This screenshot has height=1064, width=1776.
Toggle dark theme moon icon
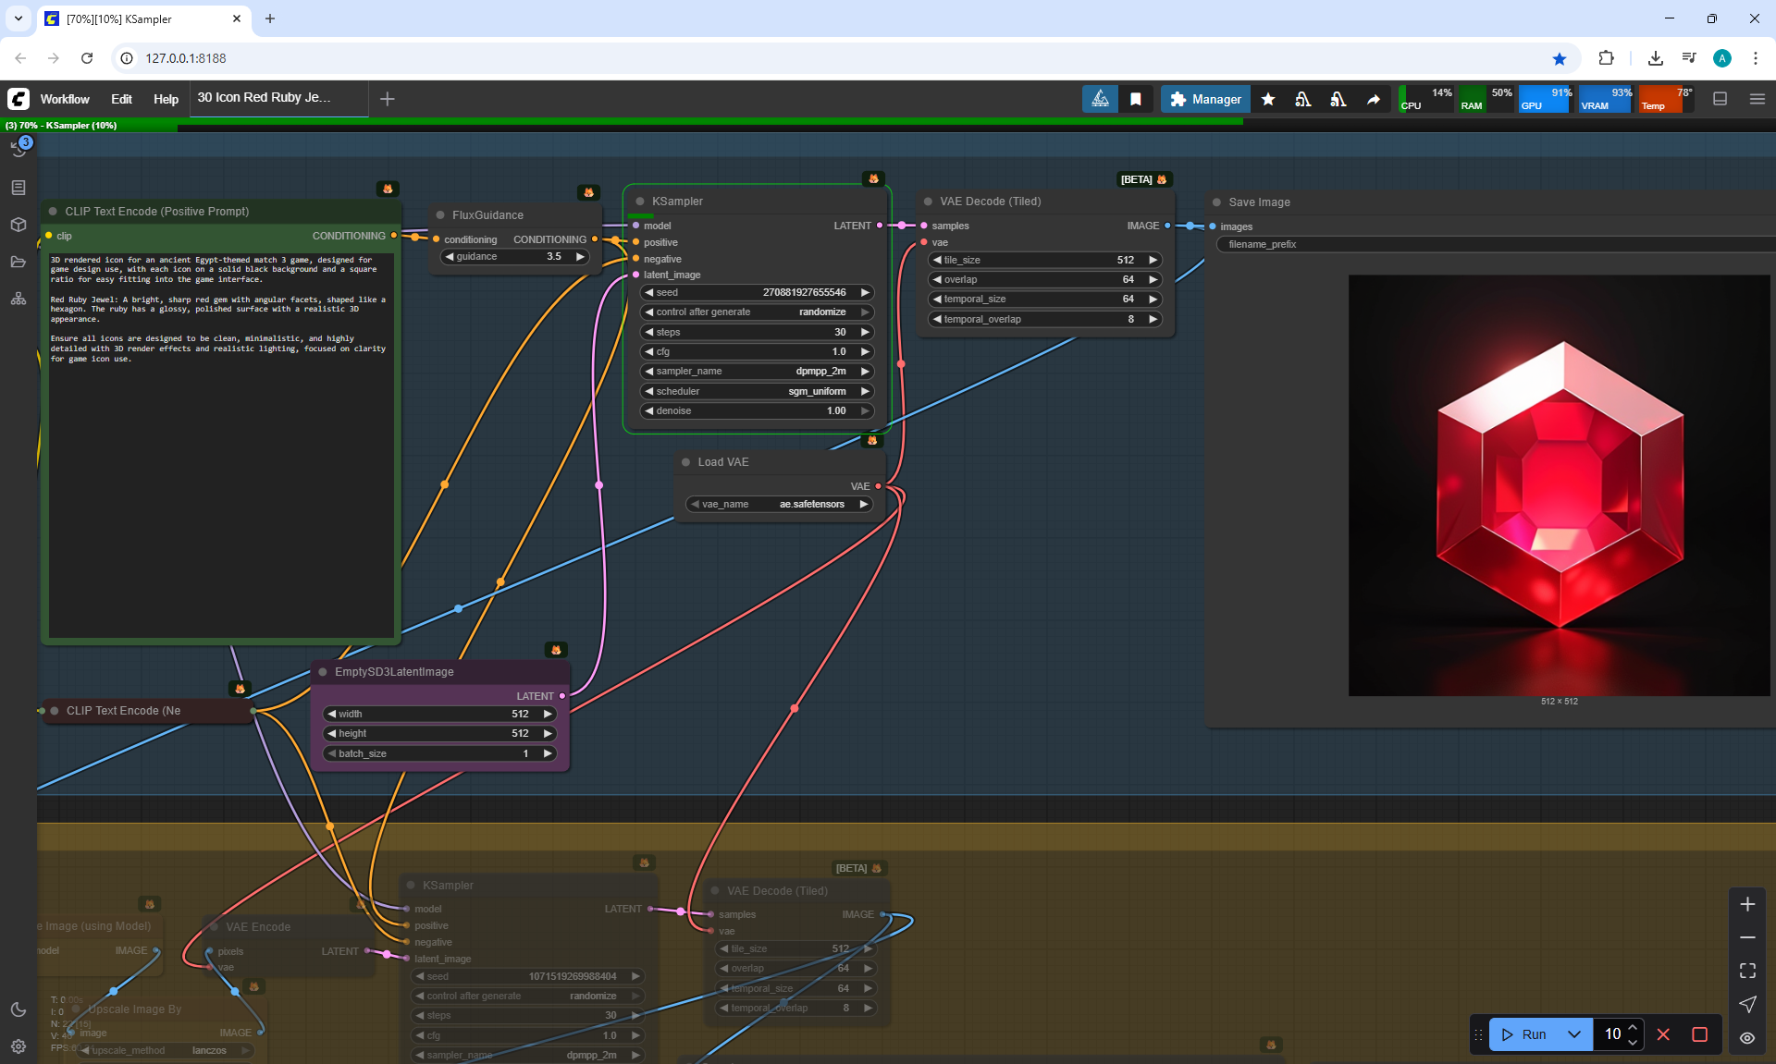(18, 1009)
